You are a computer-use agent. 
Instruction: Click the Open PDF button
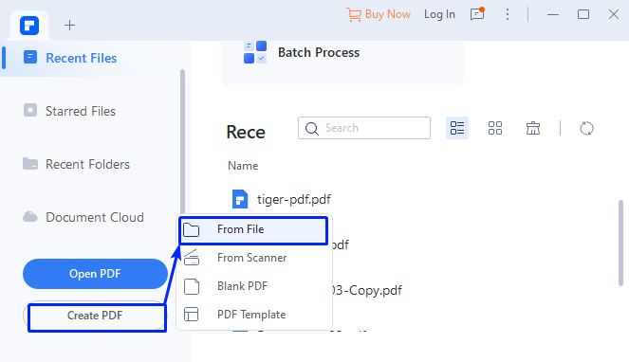coord(95,274)
